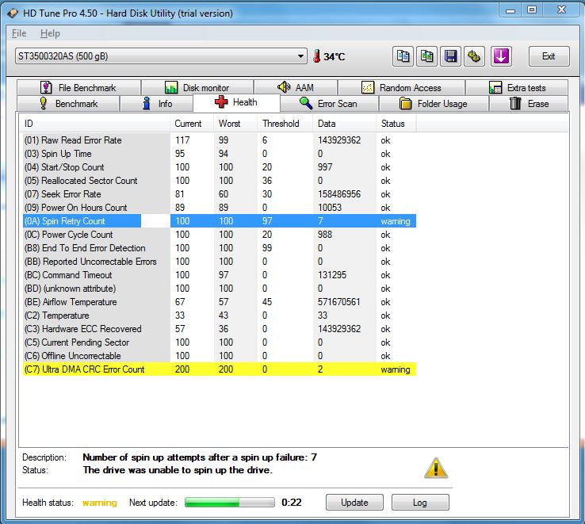Switch to the File Benchmark tab
The height and width of the screenshot is (524, 585).
point(78,88)
